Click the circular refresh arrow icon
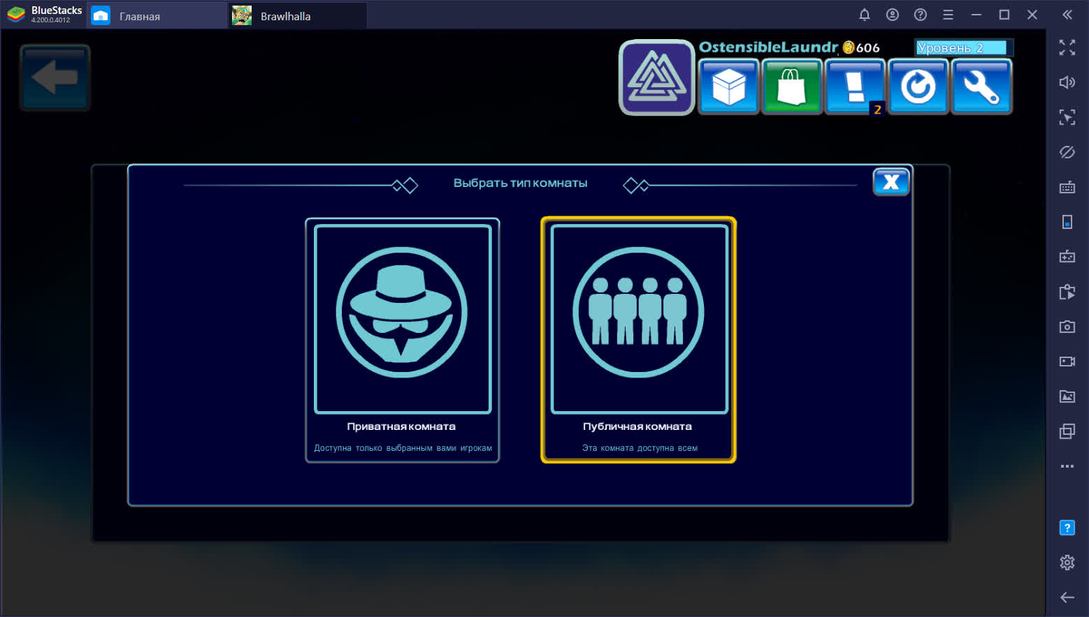The width and height of the screenshot is (1089, 617). [x=918, y=87]
